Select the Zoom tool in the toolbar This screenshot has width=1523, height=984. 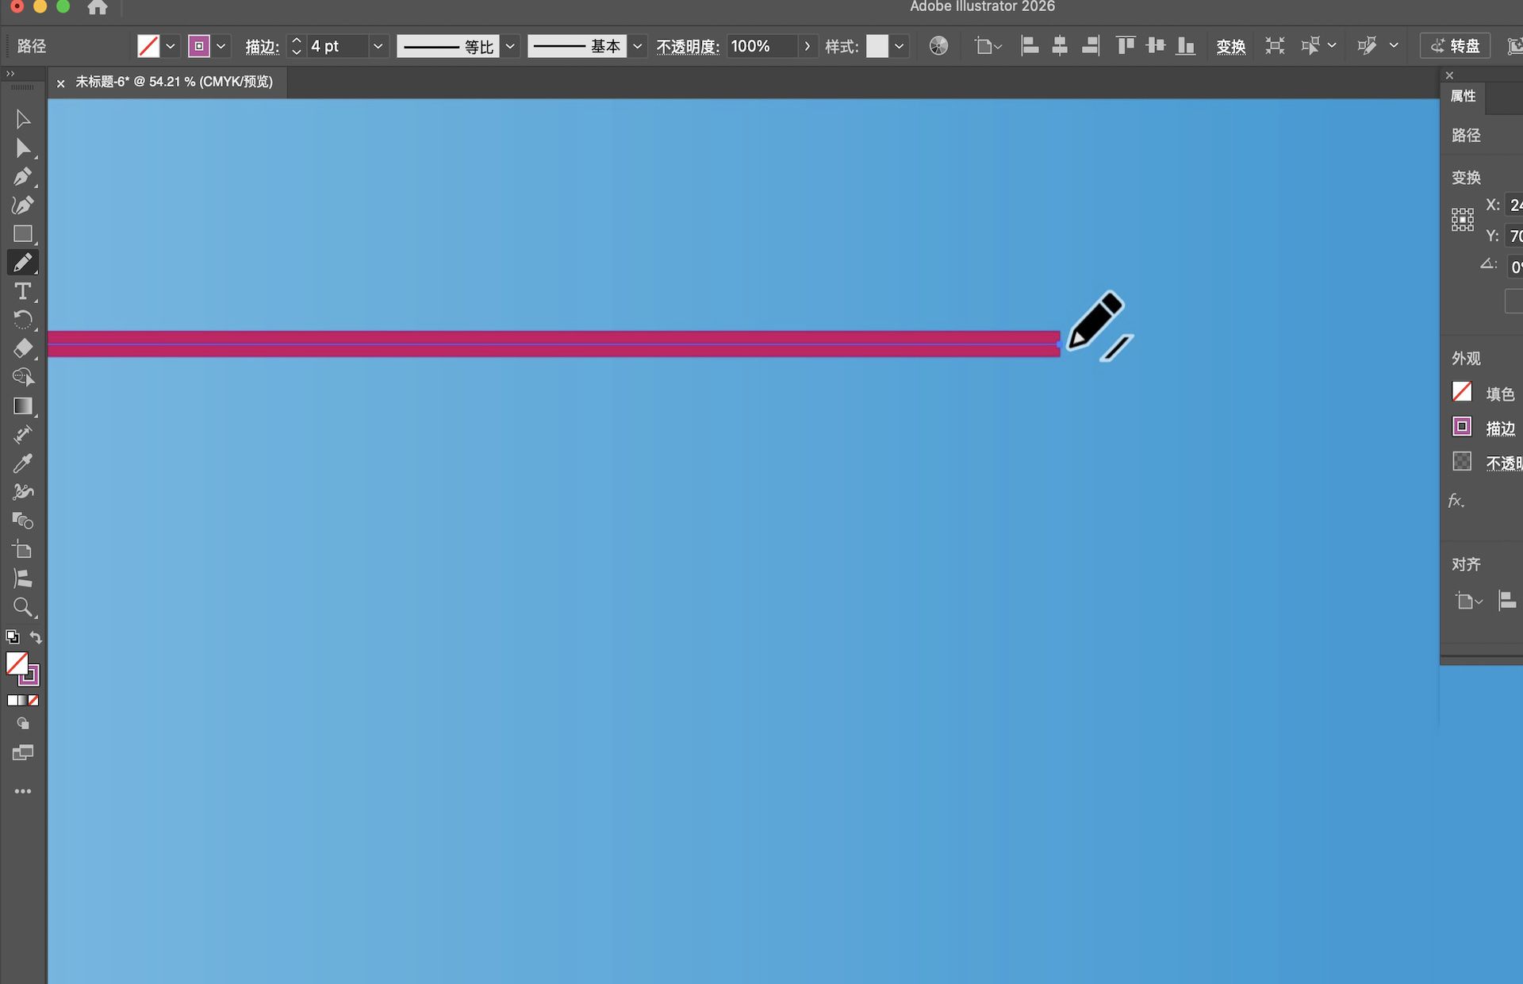point(22,607)
